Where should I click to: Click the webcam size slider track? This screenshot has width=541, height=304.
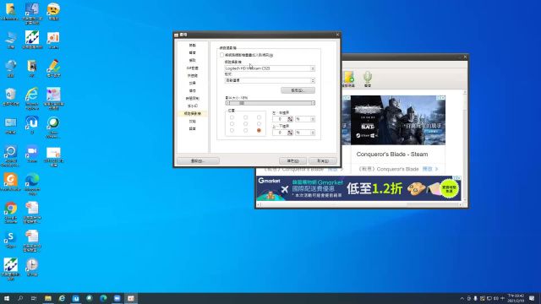pyautogui.click(x=270, y=103)
